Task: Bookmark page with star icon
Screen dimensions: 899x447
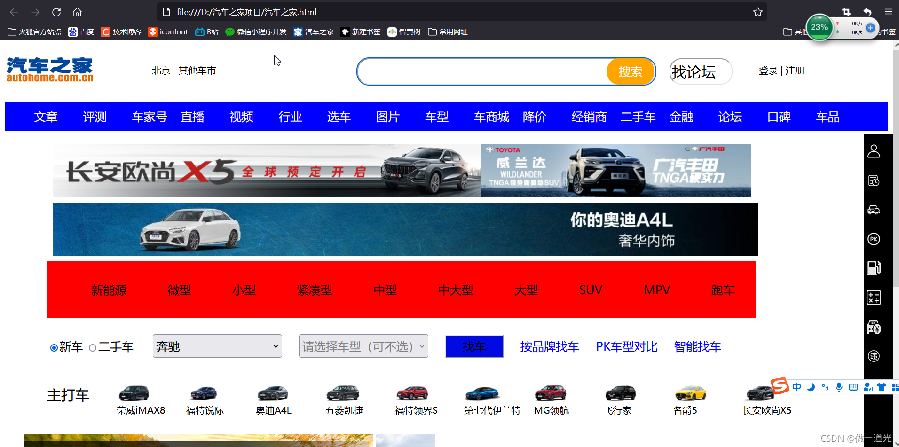Action: pos(757,12)
